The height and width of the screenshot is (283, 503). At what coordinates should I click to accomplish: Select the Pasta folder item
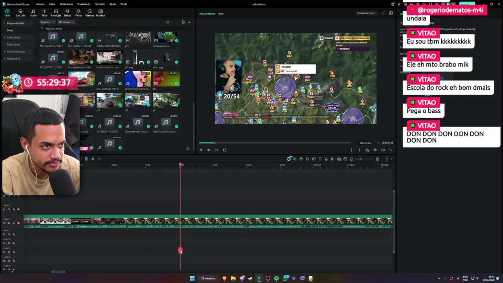click(x=10, y=30)
